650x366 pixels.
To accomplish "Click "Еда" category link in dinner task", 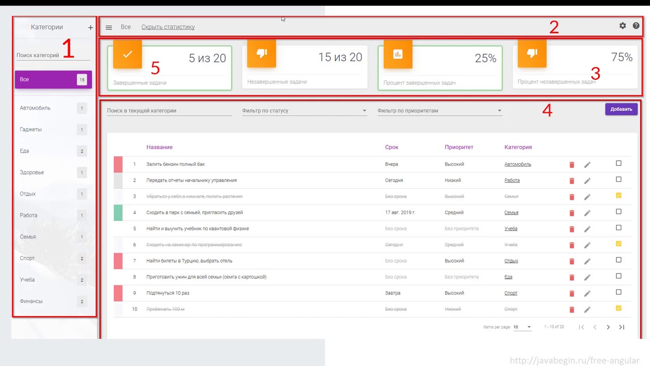I will (x=508, y=277).
